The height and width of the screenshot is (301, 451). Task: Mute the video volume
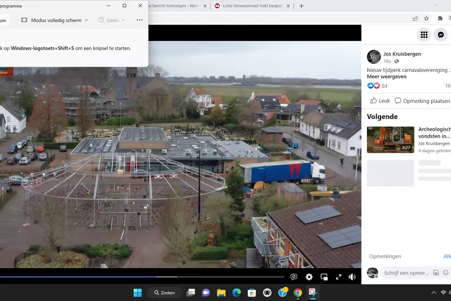click(352, 277)
